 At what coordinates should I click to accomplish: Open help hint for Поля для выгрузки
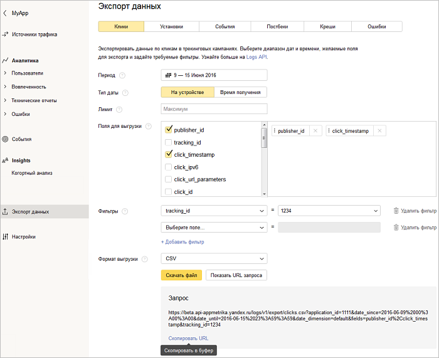coord(149,126)
